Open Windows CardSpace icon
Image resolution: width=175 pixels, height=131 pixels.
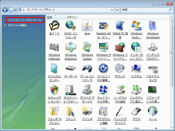pyautogui.click(x=153, y=26)
